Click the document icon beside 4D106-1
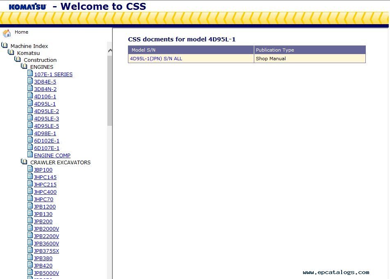The height and width of the screenshot is (279, 390). [30, 95]
